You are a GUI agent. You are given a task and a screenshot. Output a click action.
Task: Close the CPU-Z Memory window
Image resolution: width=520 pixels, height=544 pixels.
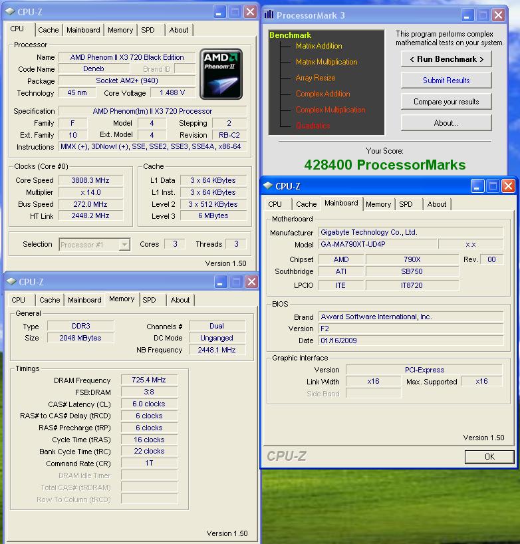pyautogui.click(x=251, y=282)
